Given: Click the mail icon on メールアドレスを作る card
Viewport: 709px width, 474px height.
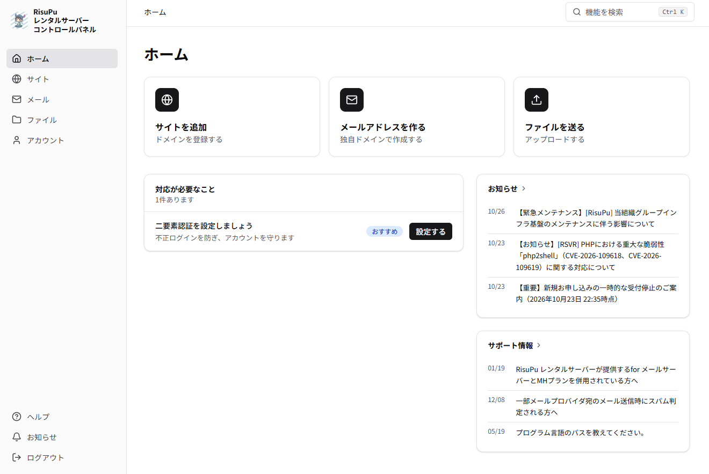Looking at the screenshot, I should (x=352, y=100).
